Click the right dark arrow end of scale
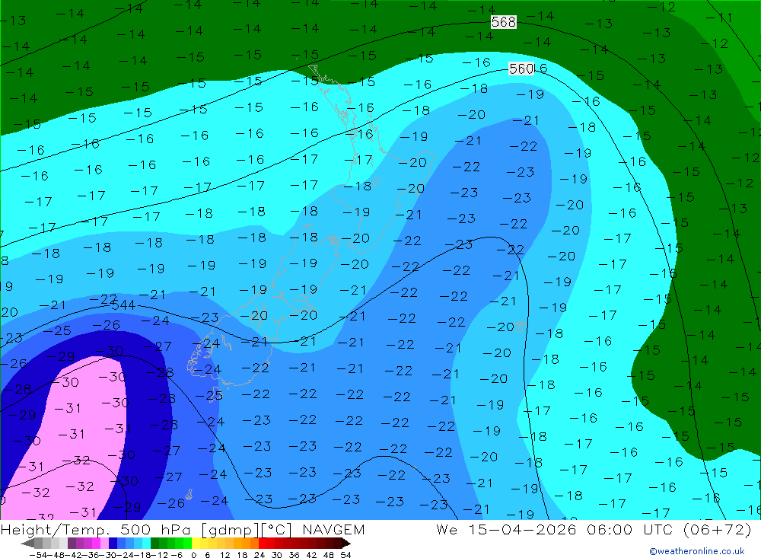 (x=346, y=544)
